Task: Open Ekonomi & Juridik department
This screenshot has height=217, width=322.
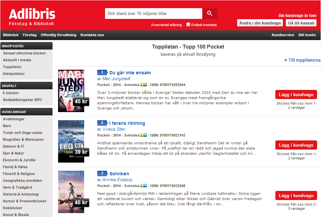Action: pyautogui.click(x=19, y=160)
